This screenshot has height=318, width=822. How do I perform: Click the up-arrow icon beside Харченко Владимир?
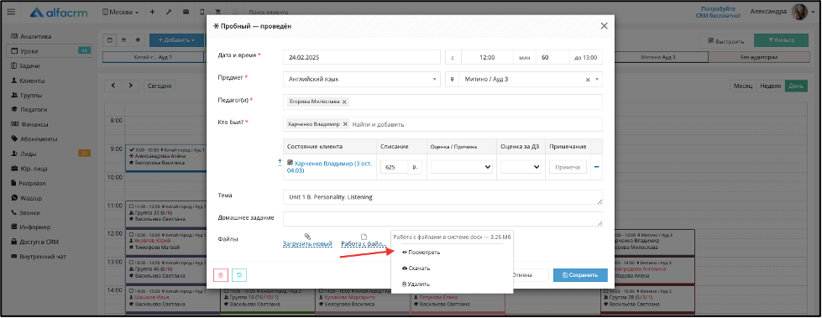[280, 163]
